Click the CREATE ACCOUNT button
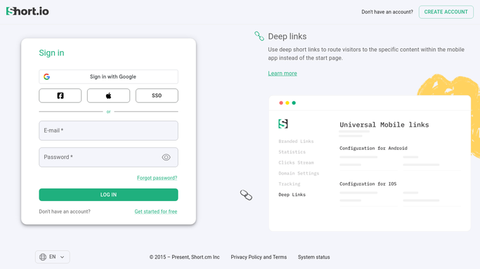Image resolution: width=480 pixels, height=269 pixels. [x=446, y=12]
